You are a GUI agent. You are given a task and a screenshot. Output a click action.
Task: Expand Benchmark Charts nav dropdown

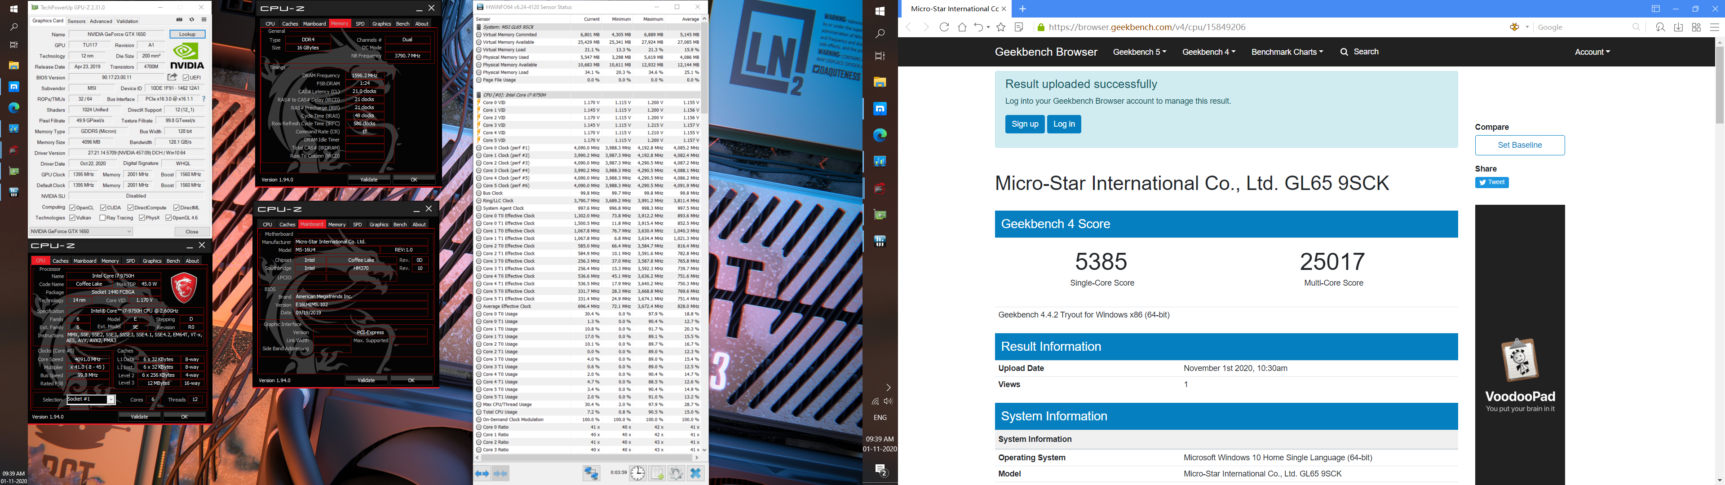1287,52
